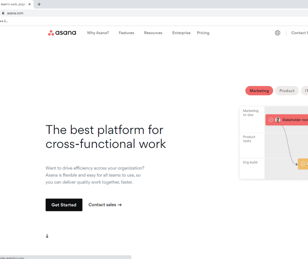
Task: Open the Why Asana? menu
Action: pyautogui.click(x=98, y=33)
